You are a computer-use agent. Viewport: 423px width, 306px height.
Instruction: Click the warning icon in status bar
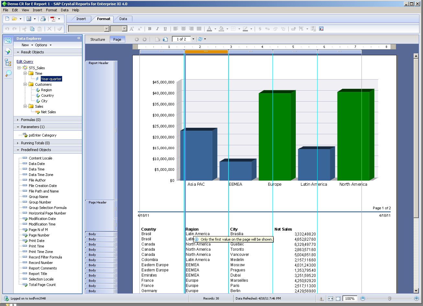321,299
